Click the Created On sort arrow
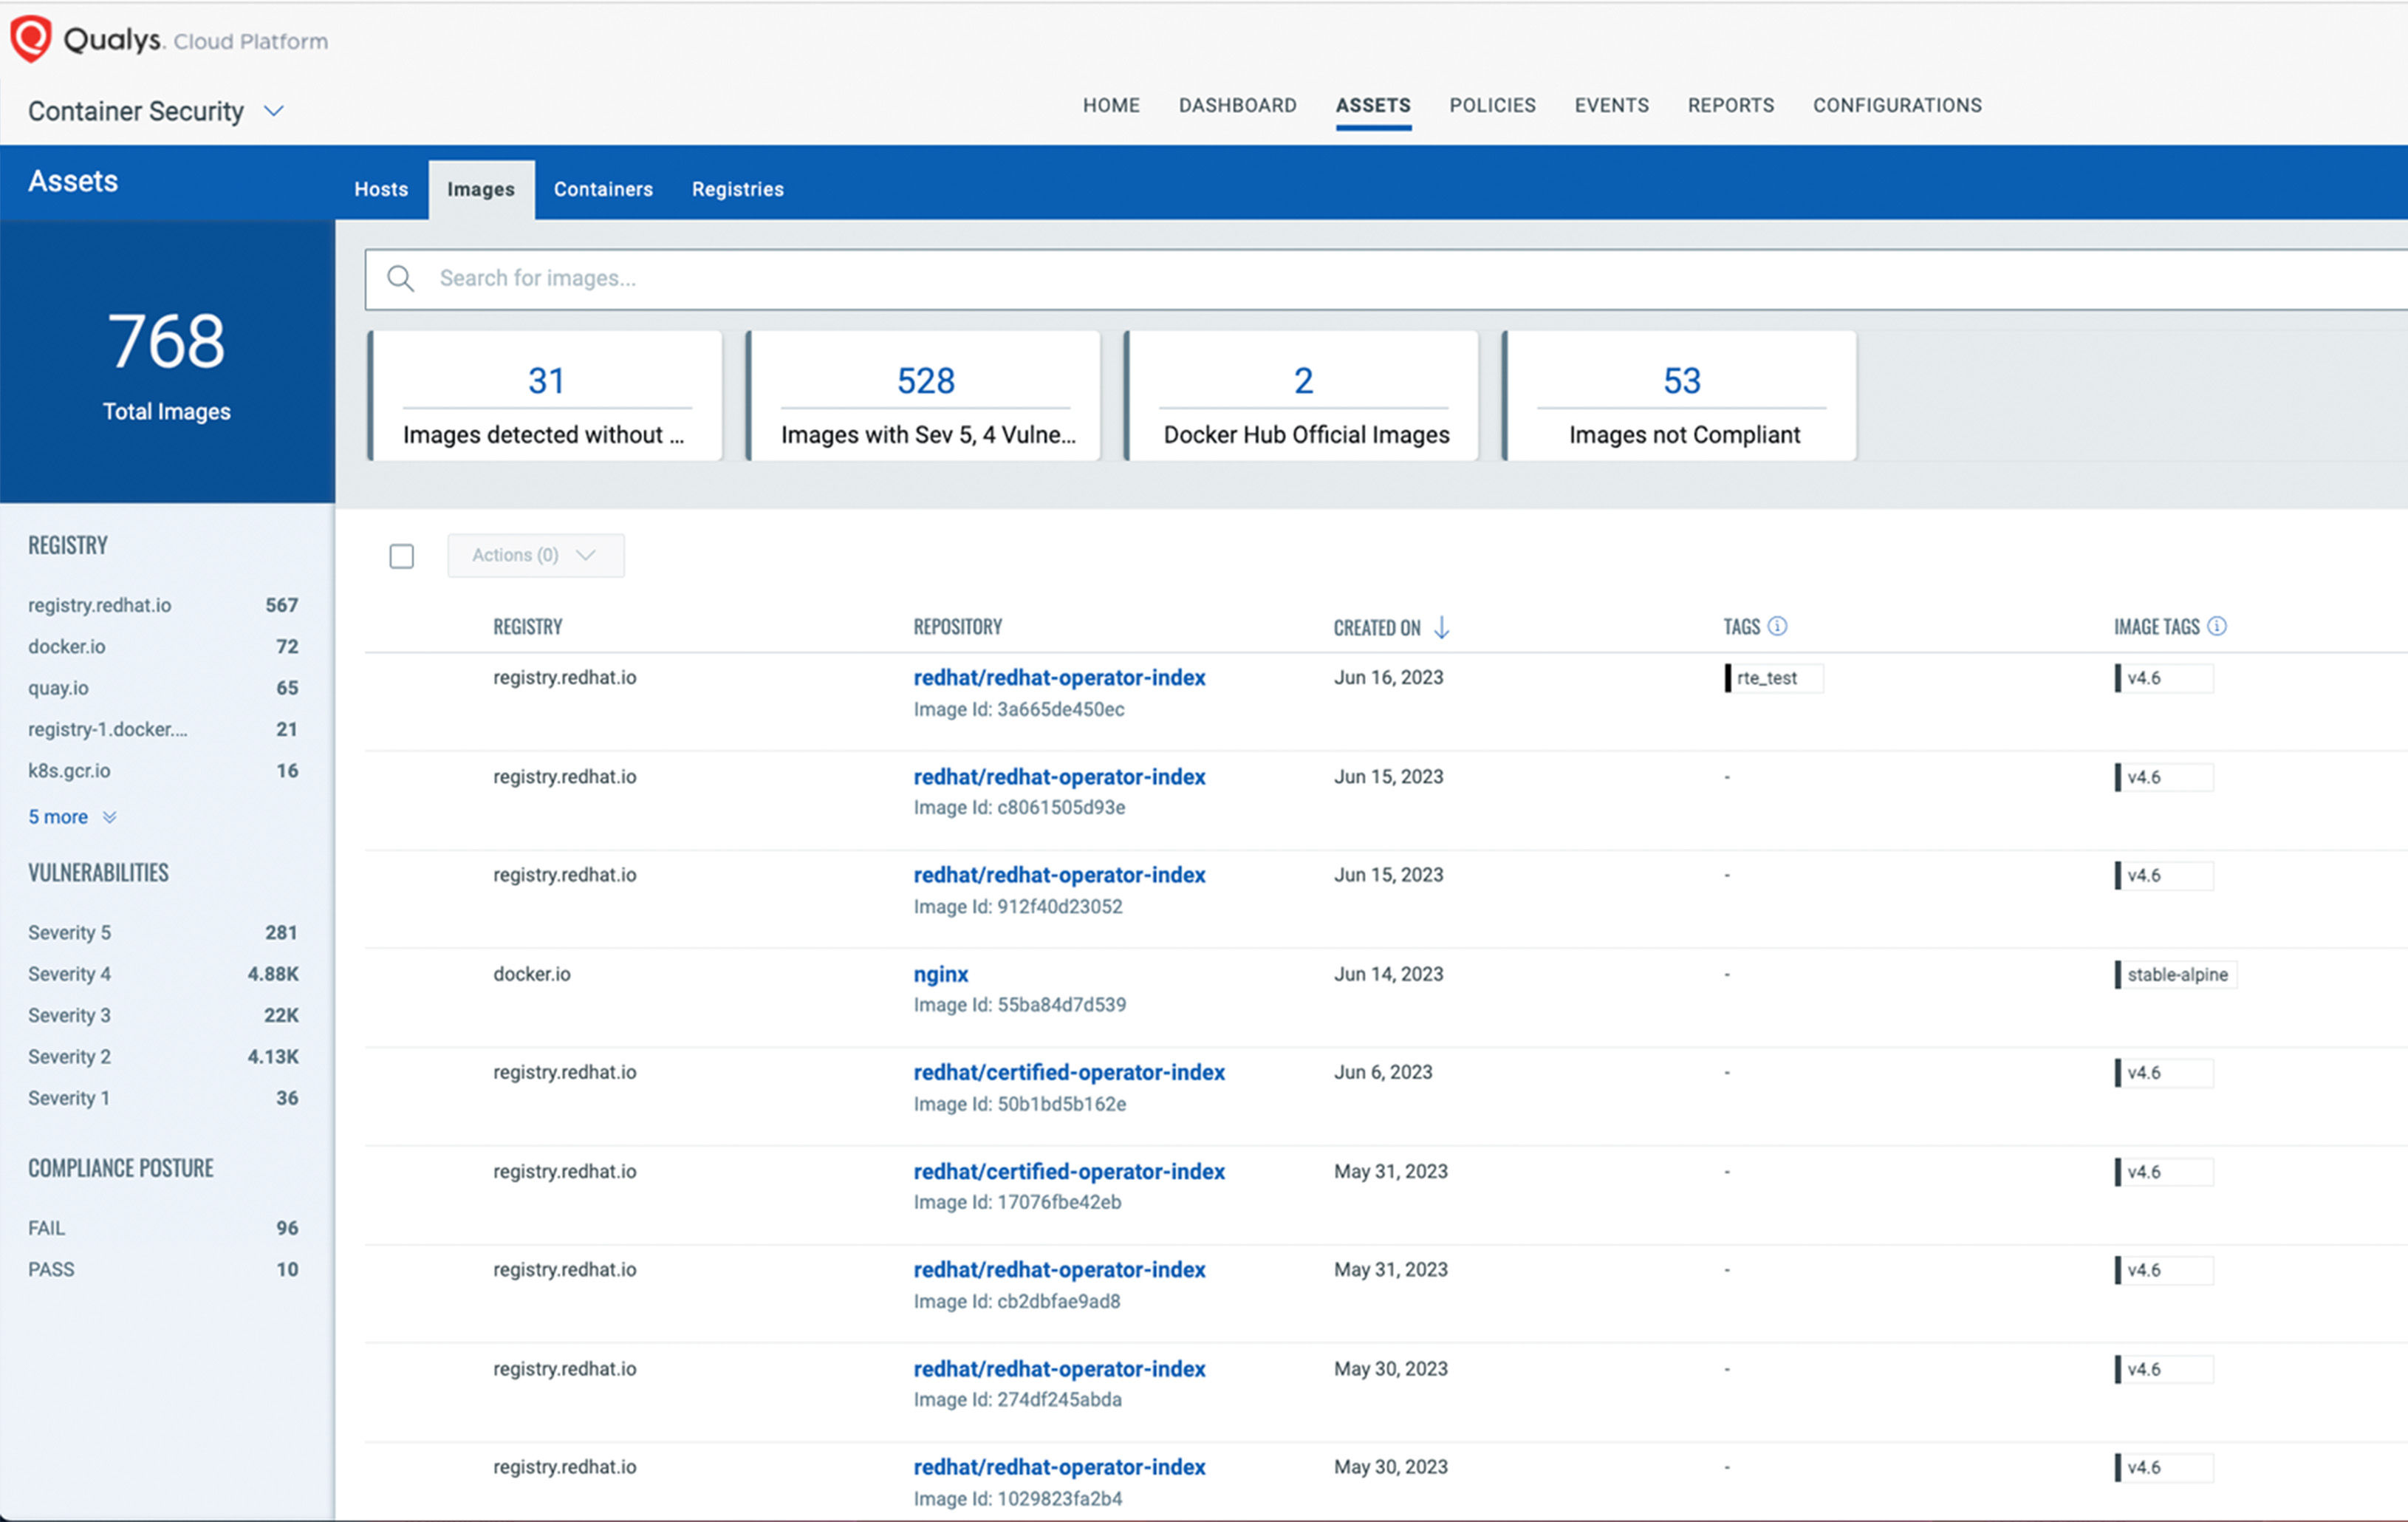2408x1522 pixels. tap(1441, 627)
